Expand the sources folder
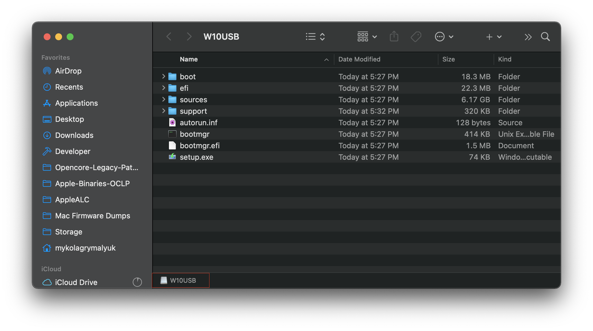593x331 pixels. pyautogui.click(x=163, y=99)
